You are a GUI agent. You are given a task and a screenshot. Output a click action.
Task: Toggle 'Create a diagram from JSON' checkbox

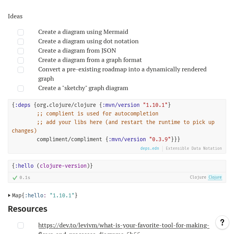pyautogui.click(x=21, y=51)
